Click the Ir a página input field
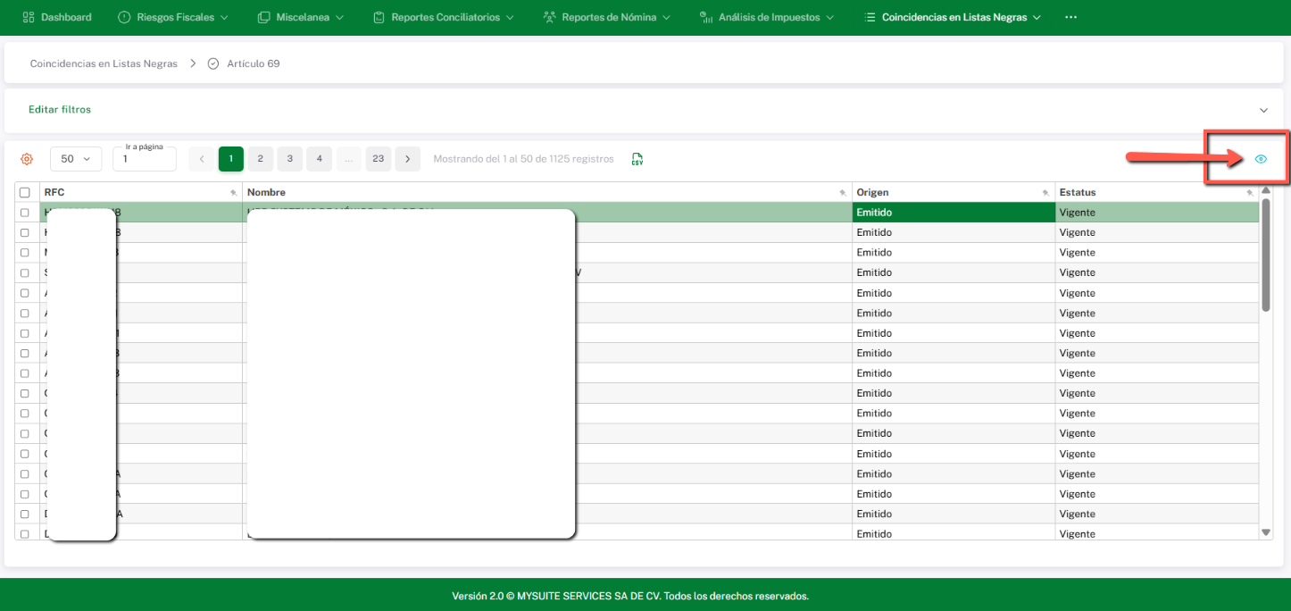 coord(145,161)
